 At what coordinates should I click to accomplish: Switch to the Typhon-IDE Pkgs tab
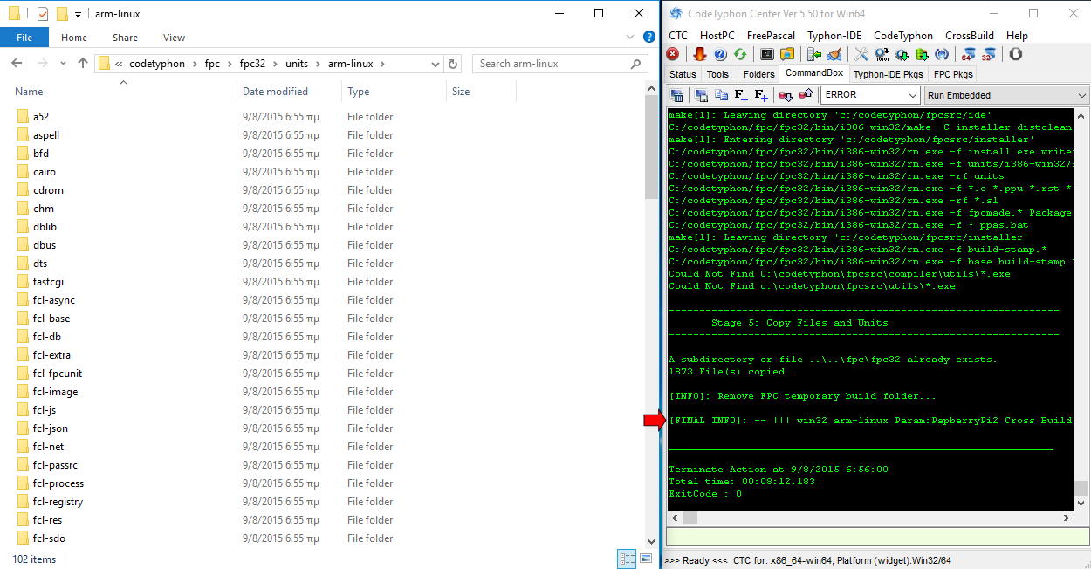[888, 74]
